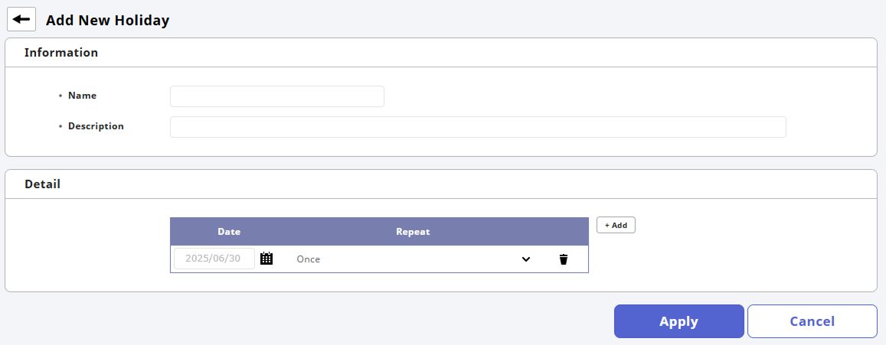Click the 'Add New Holiday' page title
The image size is (886, 345).
coord(107,21)
